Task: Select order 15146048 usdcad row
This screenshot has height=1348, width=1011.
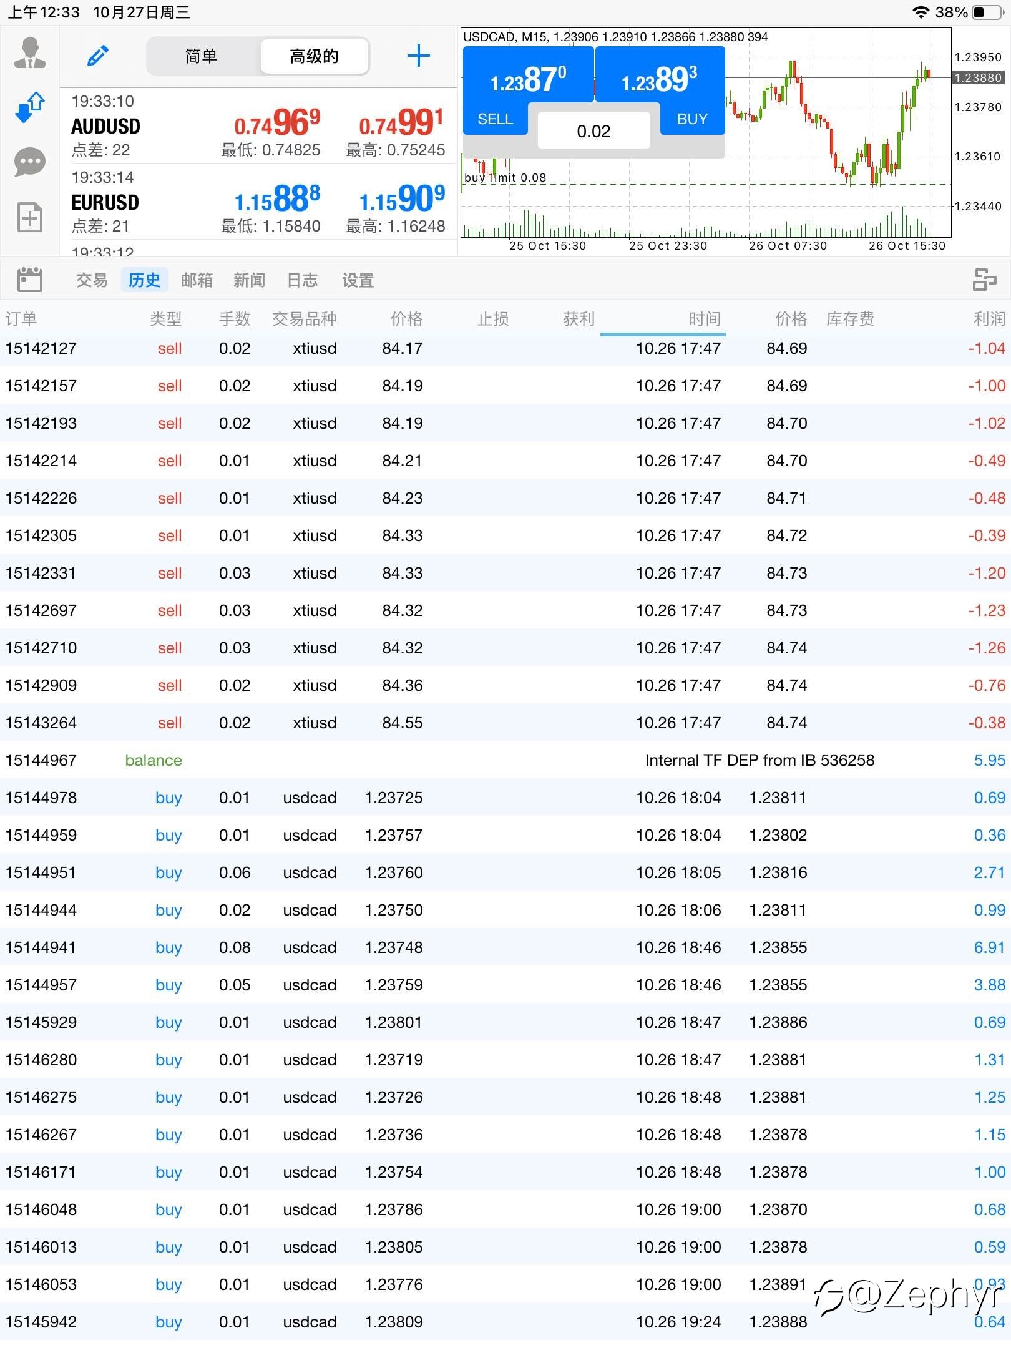Action: (x=506, y=1209)
